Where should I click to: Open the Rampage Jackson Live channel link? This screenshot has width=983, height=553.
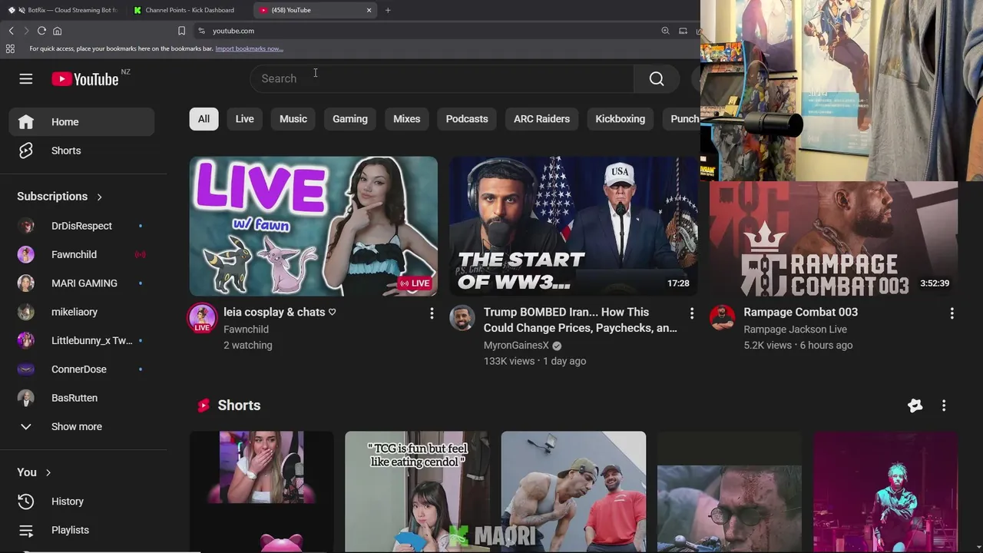pos(795,329)
